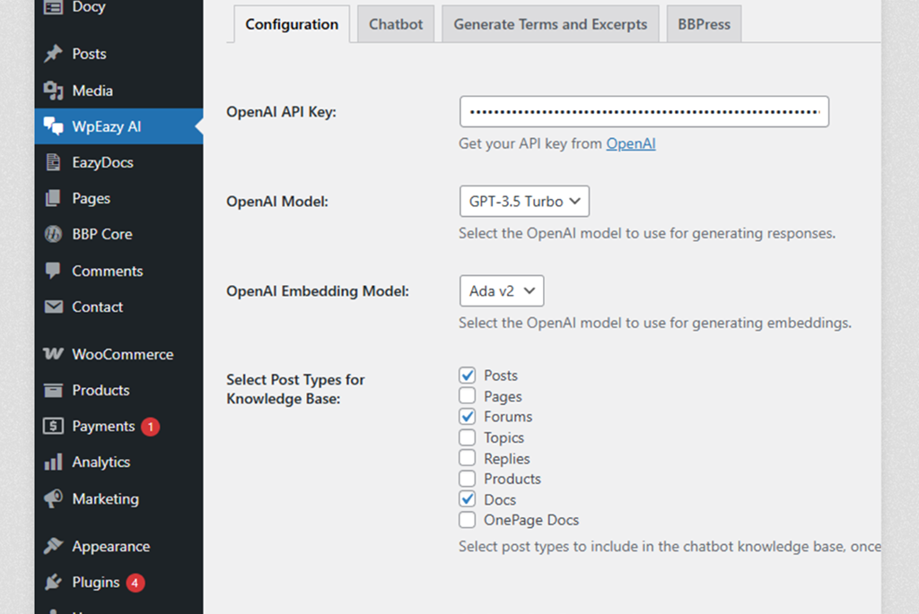Click the OpenAI Embedding Model label
The height and width of the screenshot is (614, 919).
(x=318, y=291)
